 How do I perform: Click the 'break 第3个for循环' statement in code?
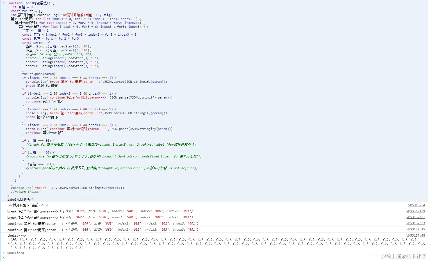[42, 117]
